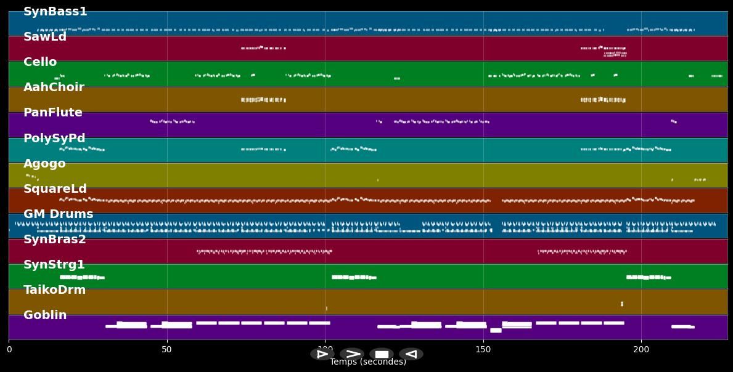Click the 100 seconds mark on time axis
Viewport: 733px width, 372px height.
coord(325,349)
